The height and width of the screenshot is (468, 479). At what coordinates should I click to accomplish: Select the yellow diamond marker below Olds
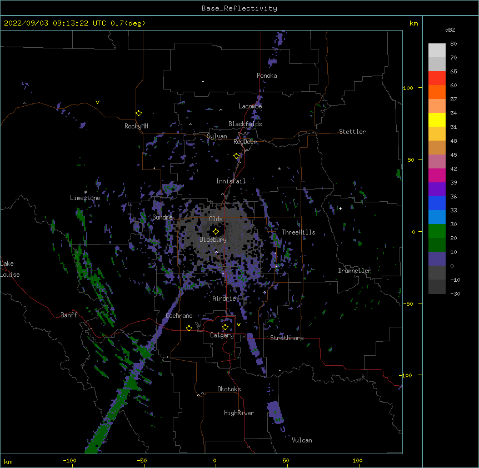216,232
